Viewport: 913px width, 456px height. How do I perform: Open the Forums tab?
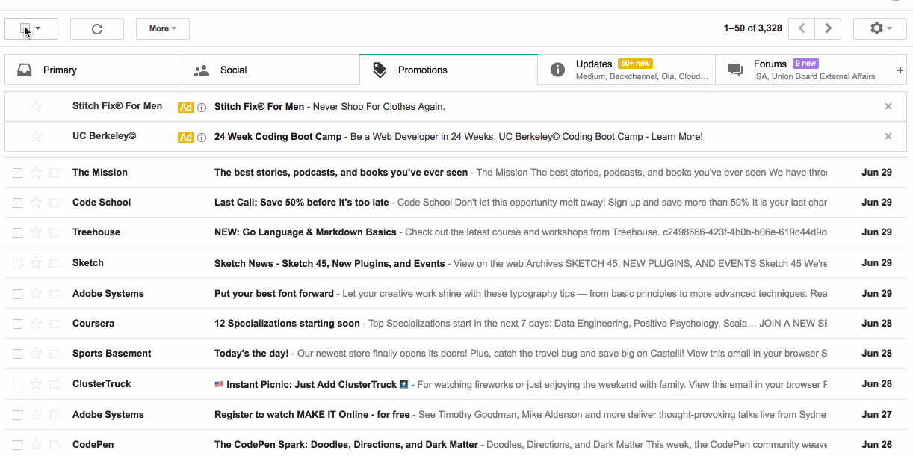804,70
